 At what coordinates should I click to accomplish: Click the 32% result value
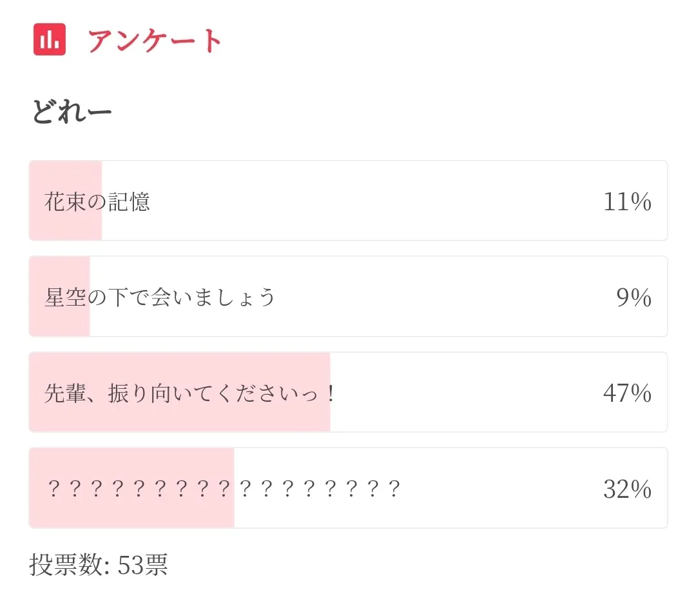pos(627,489)
